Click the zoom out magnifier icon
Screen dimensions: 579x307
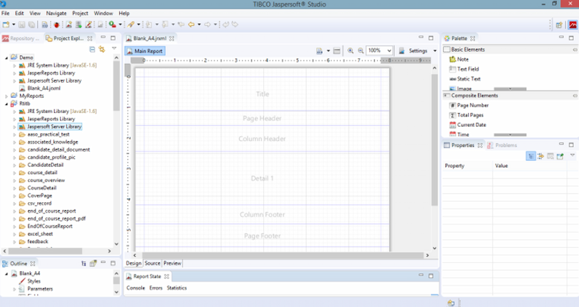[361, 51]
